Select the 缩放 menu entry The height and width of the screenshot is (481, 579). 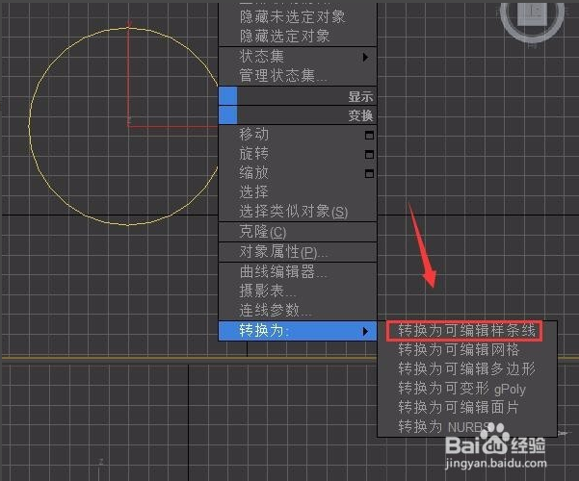298,172
